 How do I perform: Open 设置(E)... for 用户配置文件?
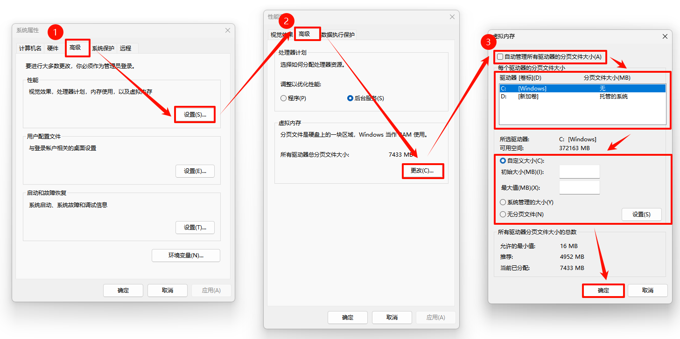195,171
